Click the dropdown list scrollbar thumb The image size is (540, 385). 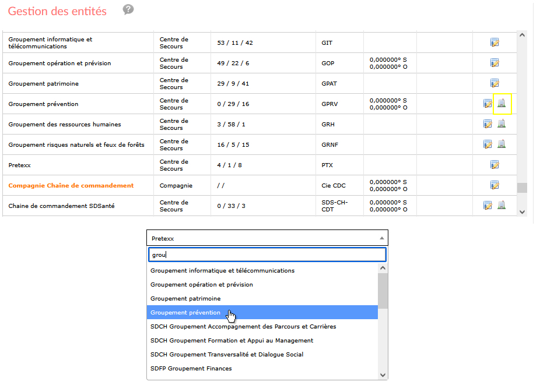383,291
